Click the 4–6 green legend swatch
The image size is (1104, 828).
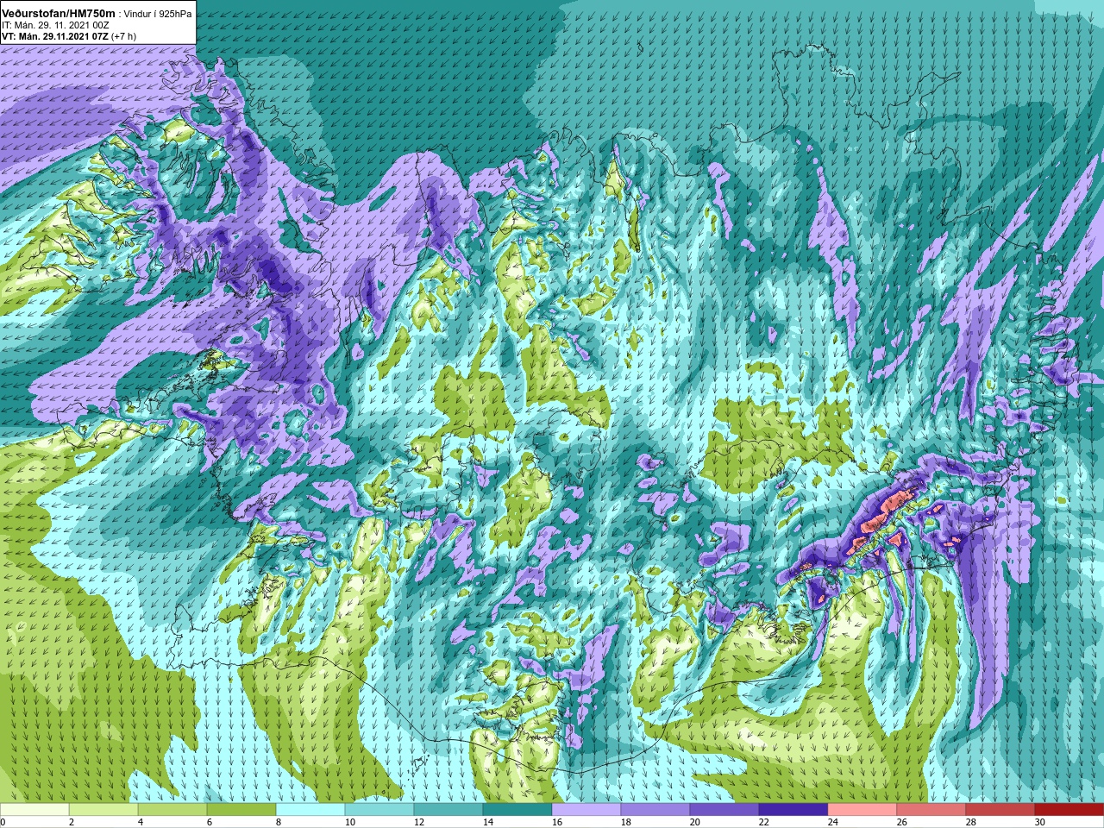(172, 810)
